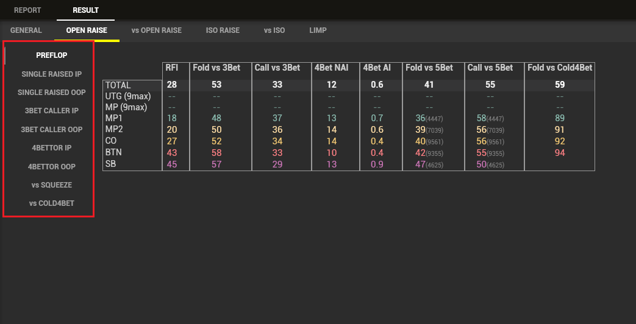The width and height of the screenshot is (636, 324).
Task: Click the Fold vs 3Bet column header
Action: coord(216,68)
